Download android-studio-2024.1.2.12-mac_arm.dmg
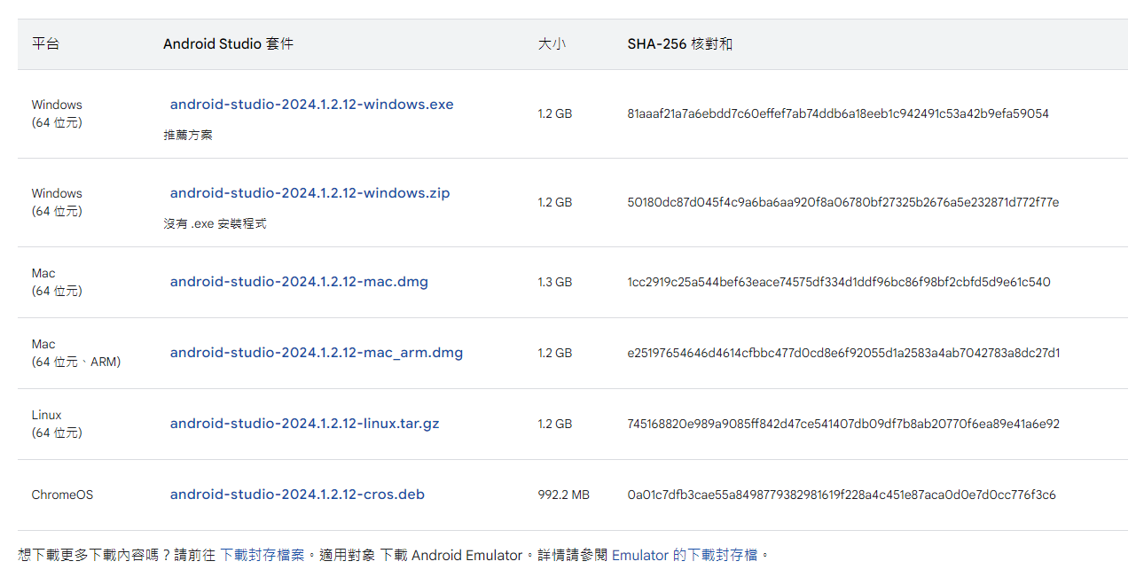The width and height of the screenshot is (1136, 577). click(x=317, y=353)
